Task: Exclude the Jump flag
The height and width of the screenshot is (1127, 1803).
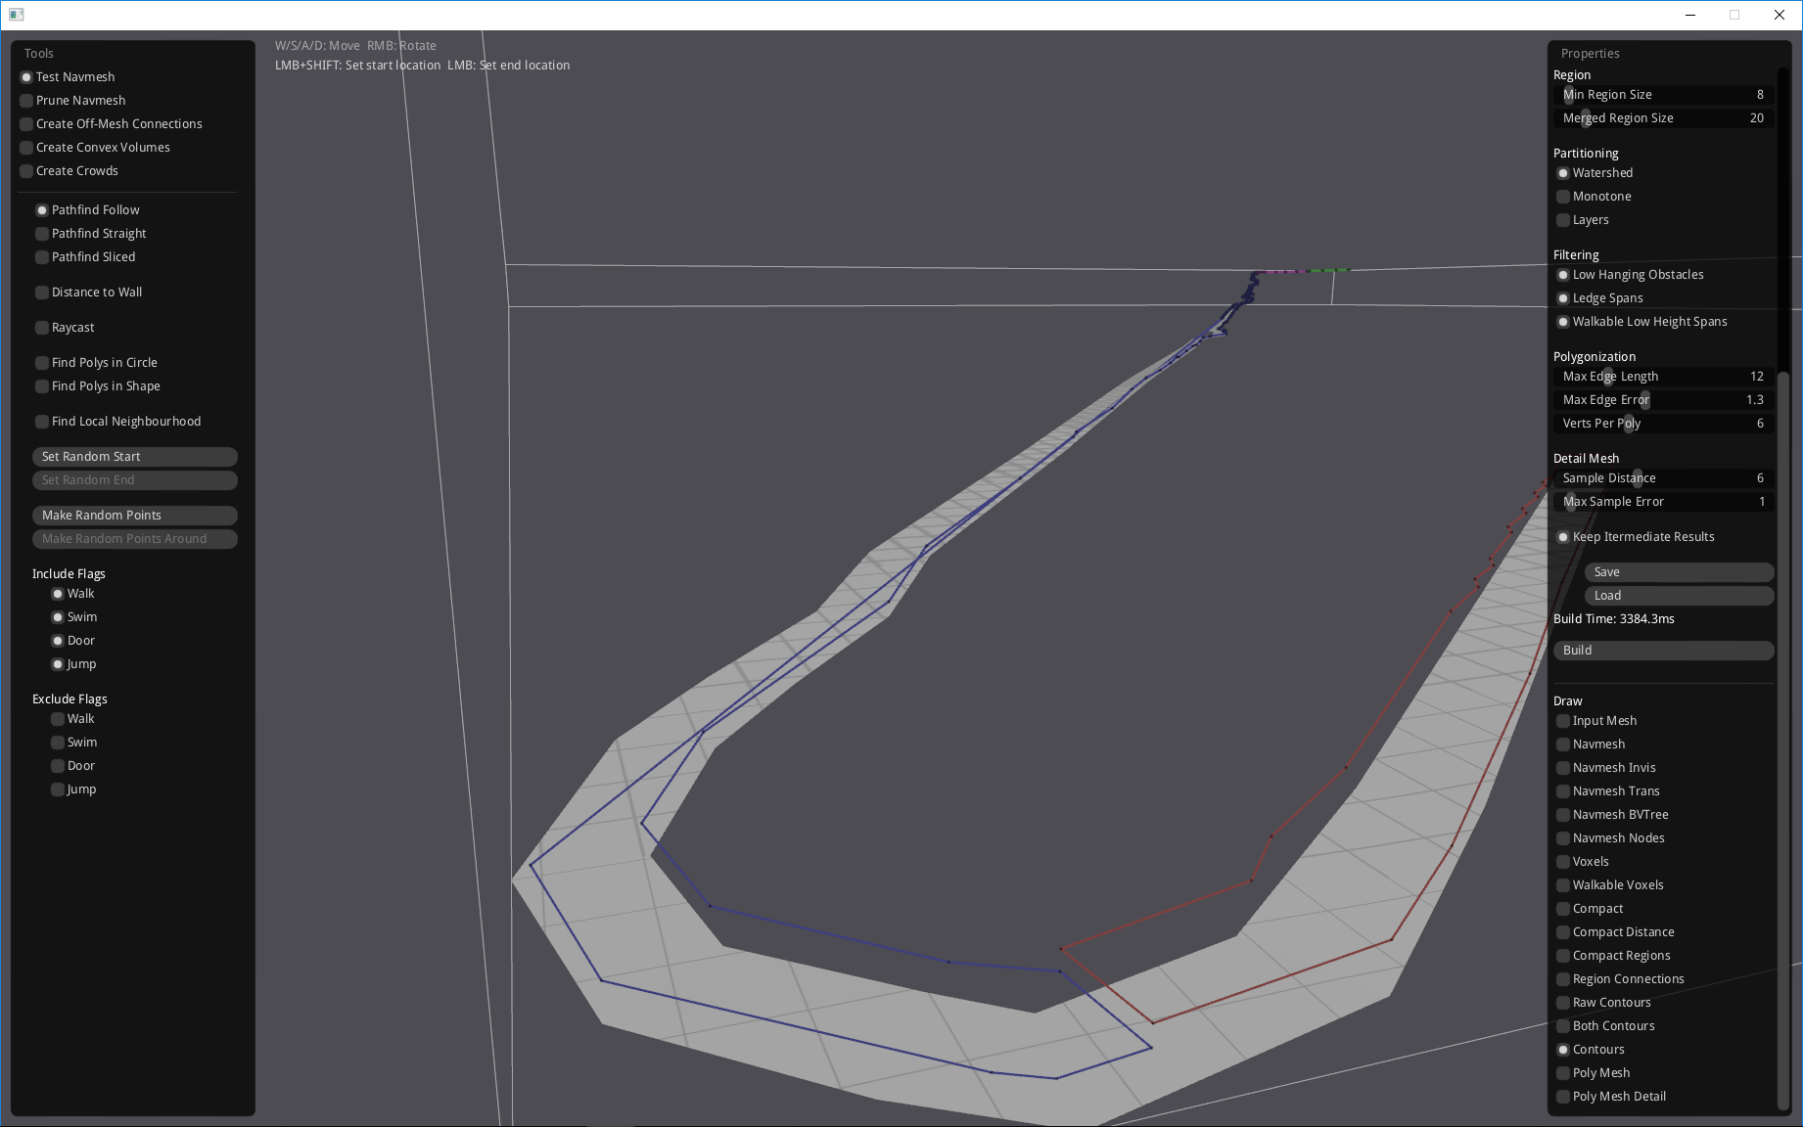Action: pyautogui.click(x=58, y=789)
